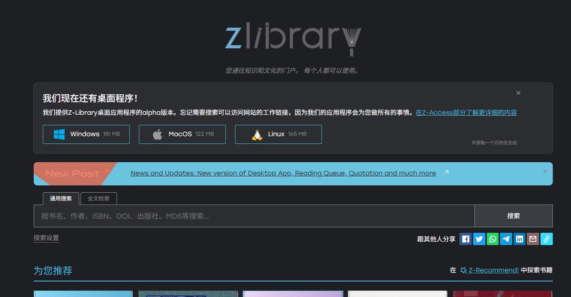
Task: Share on LinkedIn
Action: coord(520,239)
